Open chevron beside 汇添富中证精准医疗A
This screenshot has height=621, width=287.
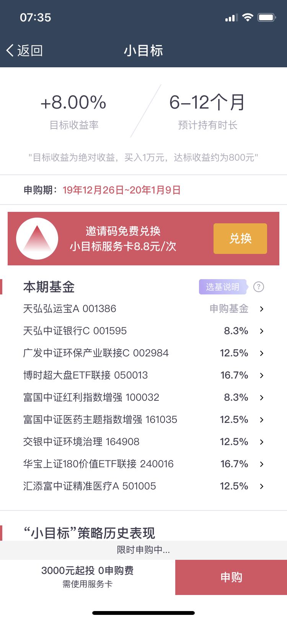(x=262, y=486)
